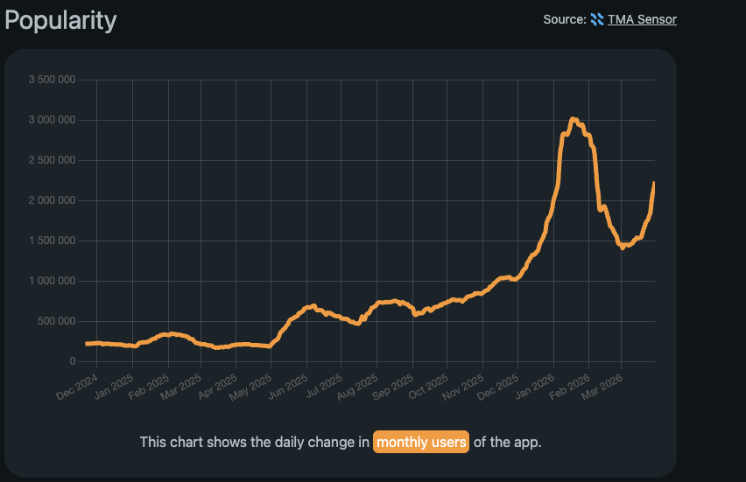746x482 pixels.
Task: Click the rightmost end of the orange line
Action: tap(654, 183)
